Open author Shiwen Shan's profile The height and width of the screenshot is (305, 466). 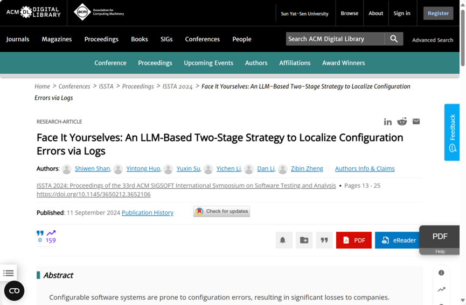(x=92, y=168)
